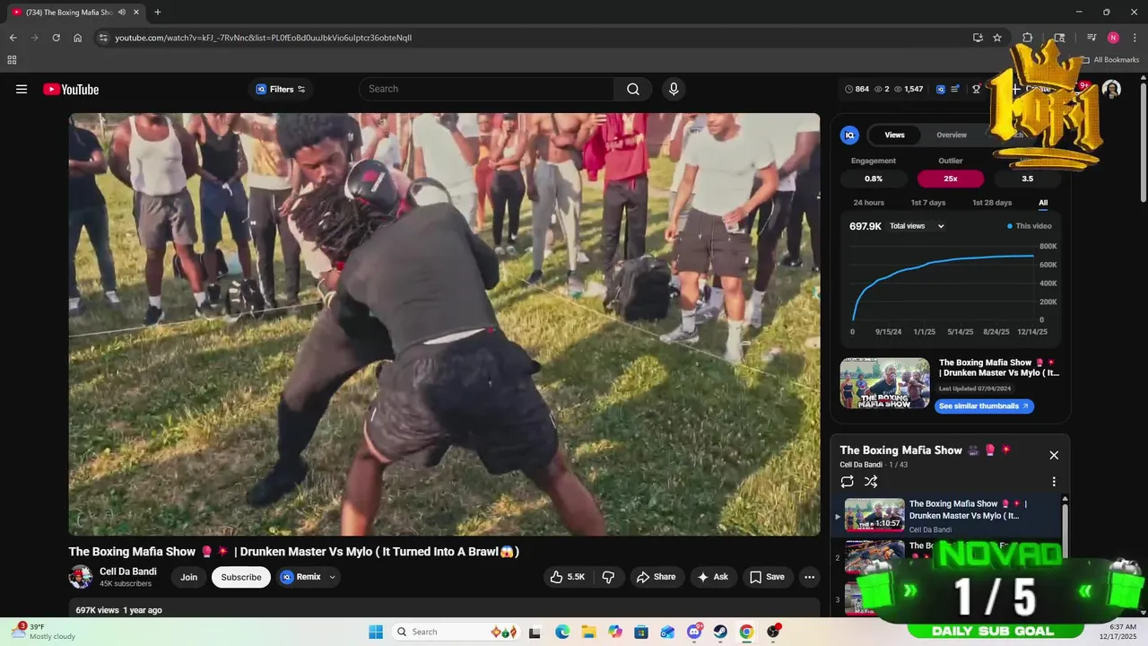Open the vidIQ Filters button

click(281, 89)
